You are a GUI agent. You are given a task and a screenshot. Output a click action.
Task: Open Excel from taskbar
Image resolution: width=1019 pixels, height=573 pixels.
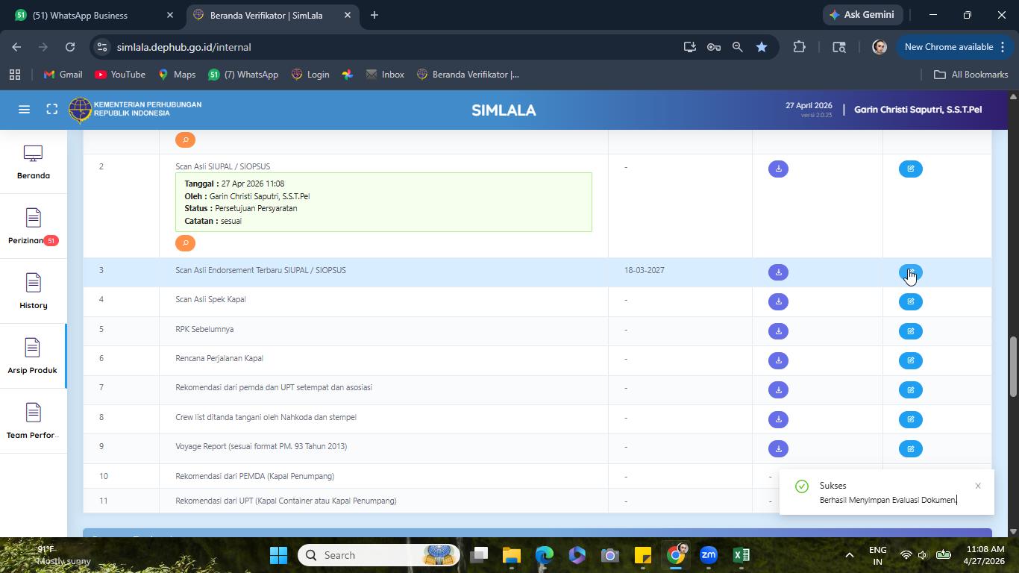pos(741,555)
